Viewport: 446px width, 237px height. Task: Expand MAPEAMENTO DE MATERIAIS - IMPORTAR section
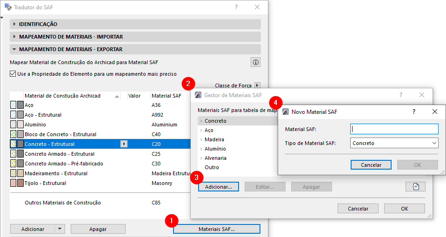[135, 37]
